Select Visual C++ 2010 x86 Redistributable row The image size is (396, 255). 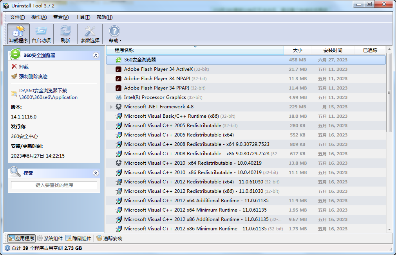(x=246, y=172)
